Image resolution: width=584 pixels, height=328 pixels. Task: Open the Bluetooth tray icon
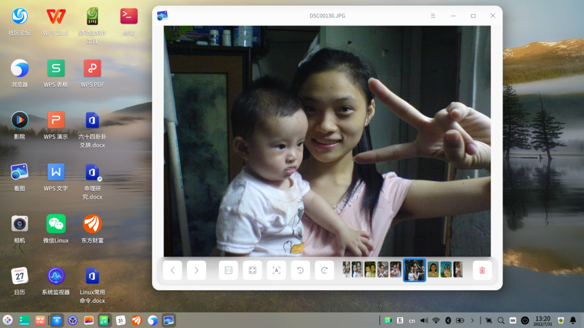[x=448, y=320]
